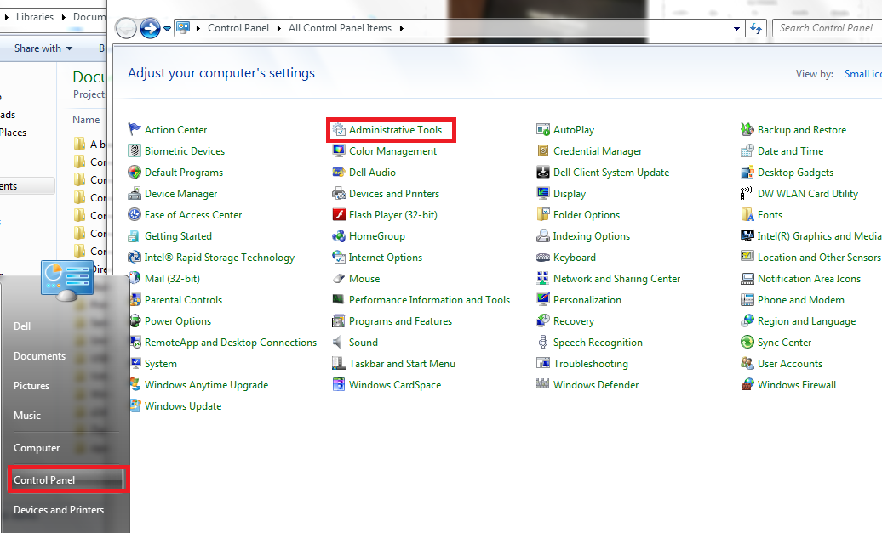The height and width of the screenshot is (533, 882).
Task: Open the Small icons view dropdown
Action: pyautogui.click(x=862, y=73)
